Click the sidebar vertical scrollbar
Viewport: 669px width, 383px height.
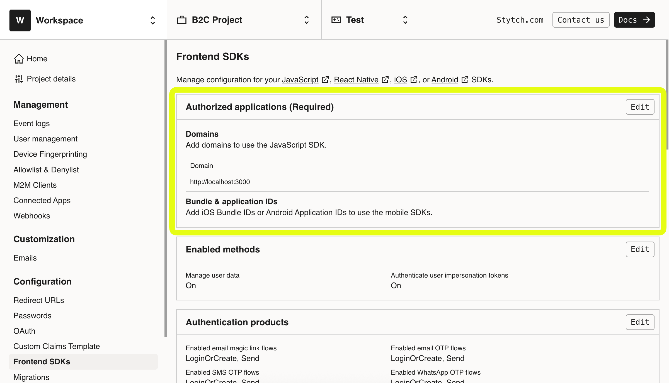click(x=166, y=188)
